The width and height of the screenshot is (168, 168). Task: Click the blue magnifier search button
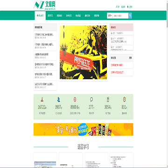point(130,15)
